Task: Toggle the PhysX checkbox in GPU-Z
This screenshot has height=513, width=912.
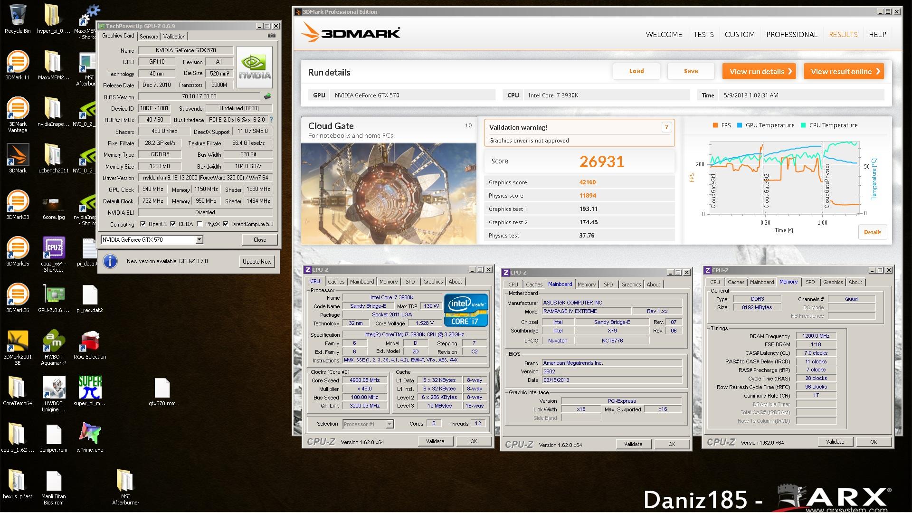Action: coord(199,224)
